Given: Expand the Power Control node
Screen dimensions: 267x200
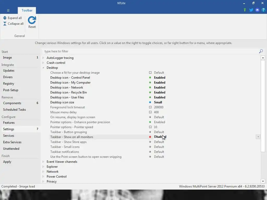Looking at the screenshot, I should point(43,177).
